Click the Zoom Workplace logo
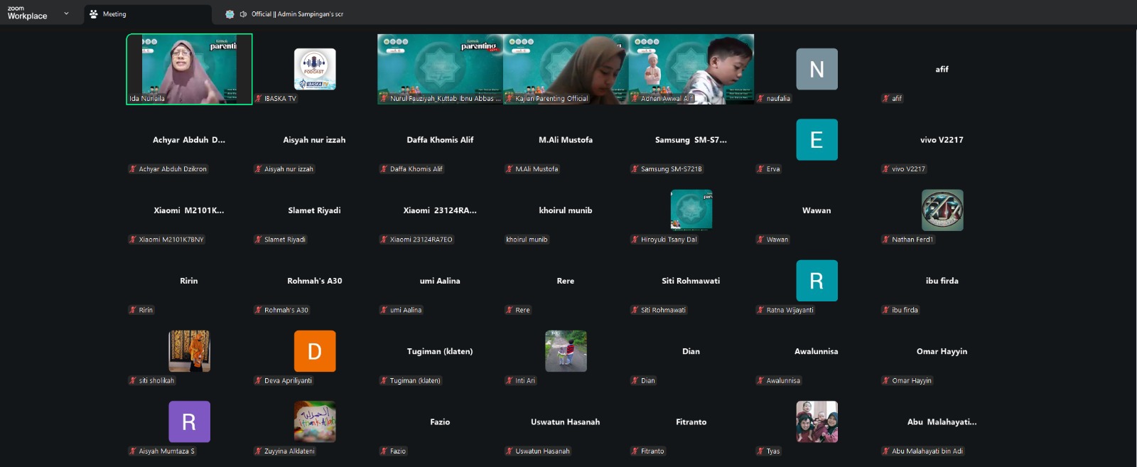1137x467 pixels. pyautogui.click(x=27, y=14)
